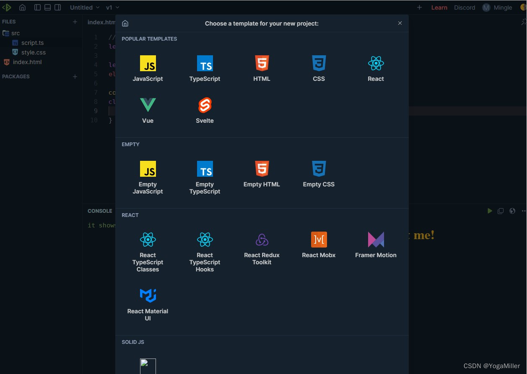Screen dimensions: 527x374
Task: Pick the React template under Popular Templates
Action: 376,69
